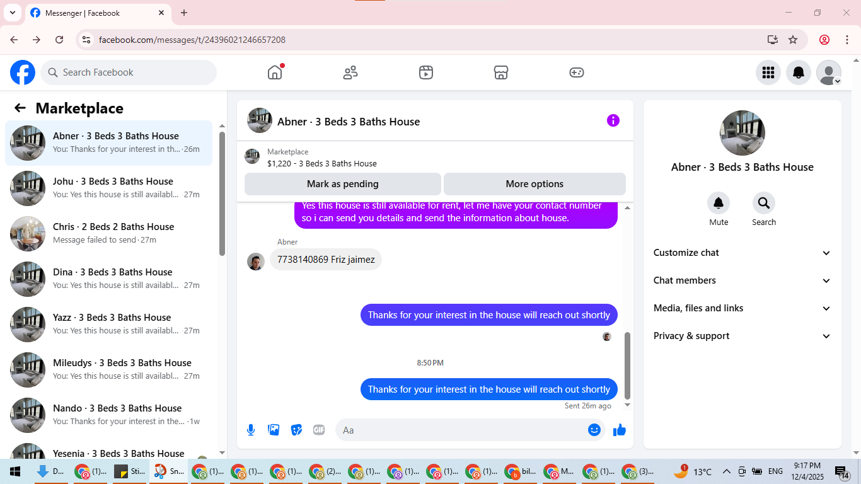The width and height of the screenshot is (861, 484).
Task: Open the nine-dot Menu grid icon
Action: coord(768,72)
